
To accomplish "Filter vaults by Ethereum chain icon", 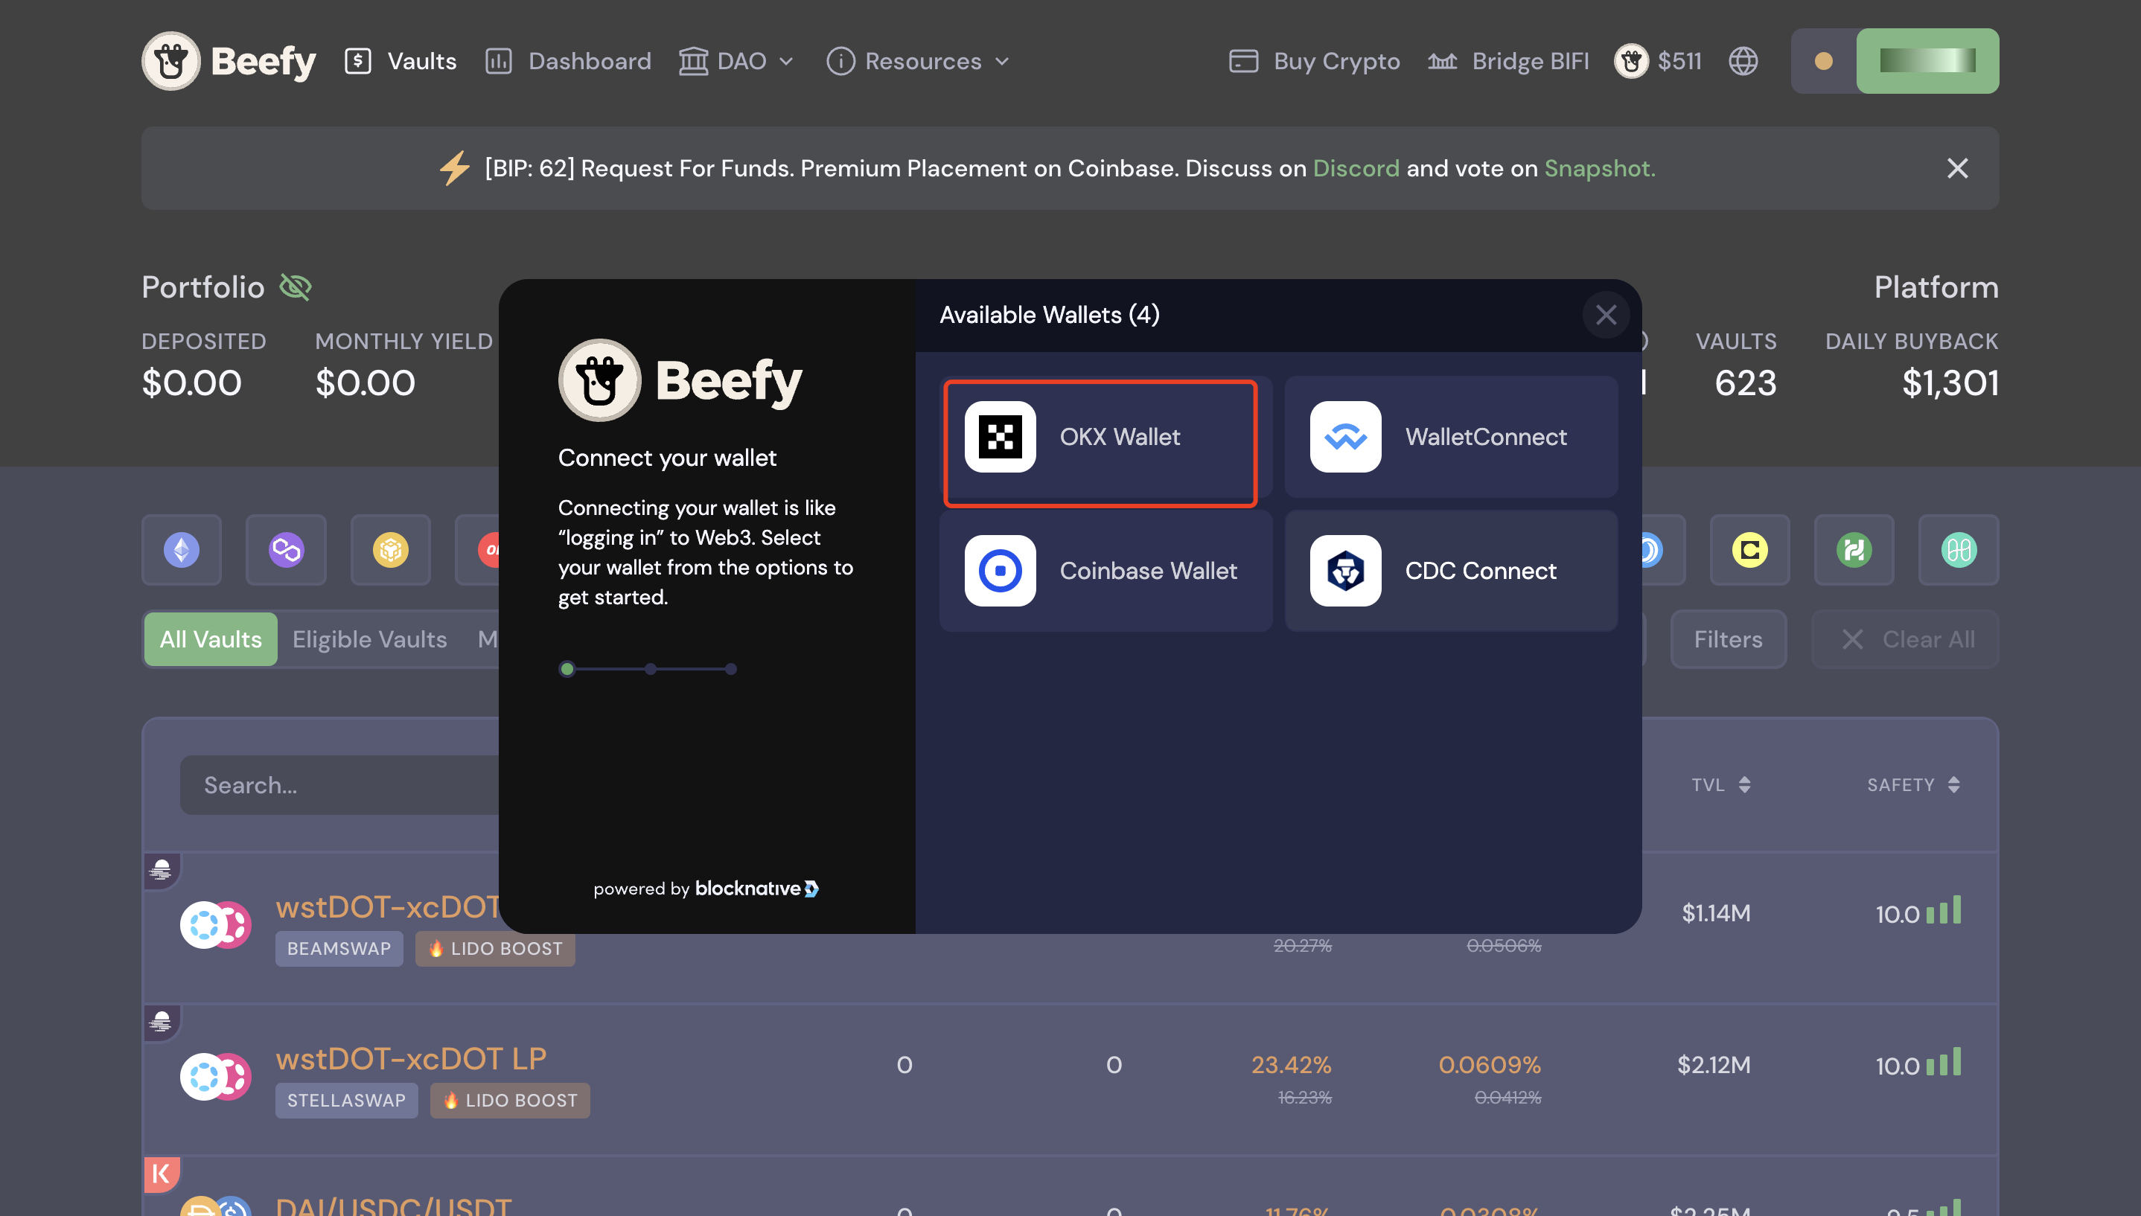I will point(182,549).
